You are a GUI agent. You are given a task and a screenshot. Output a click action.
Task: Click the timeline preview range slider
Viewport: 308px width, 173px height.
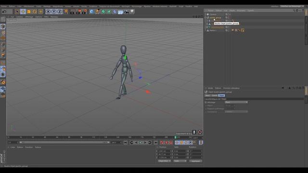click(x=64, y=142)
